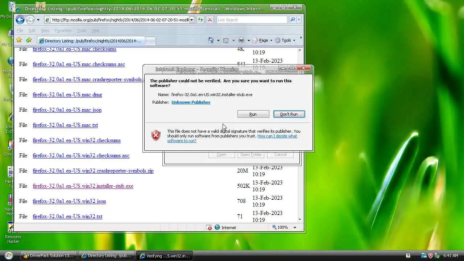Click the green Refresh icon

tap(200, 20)
